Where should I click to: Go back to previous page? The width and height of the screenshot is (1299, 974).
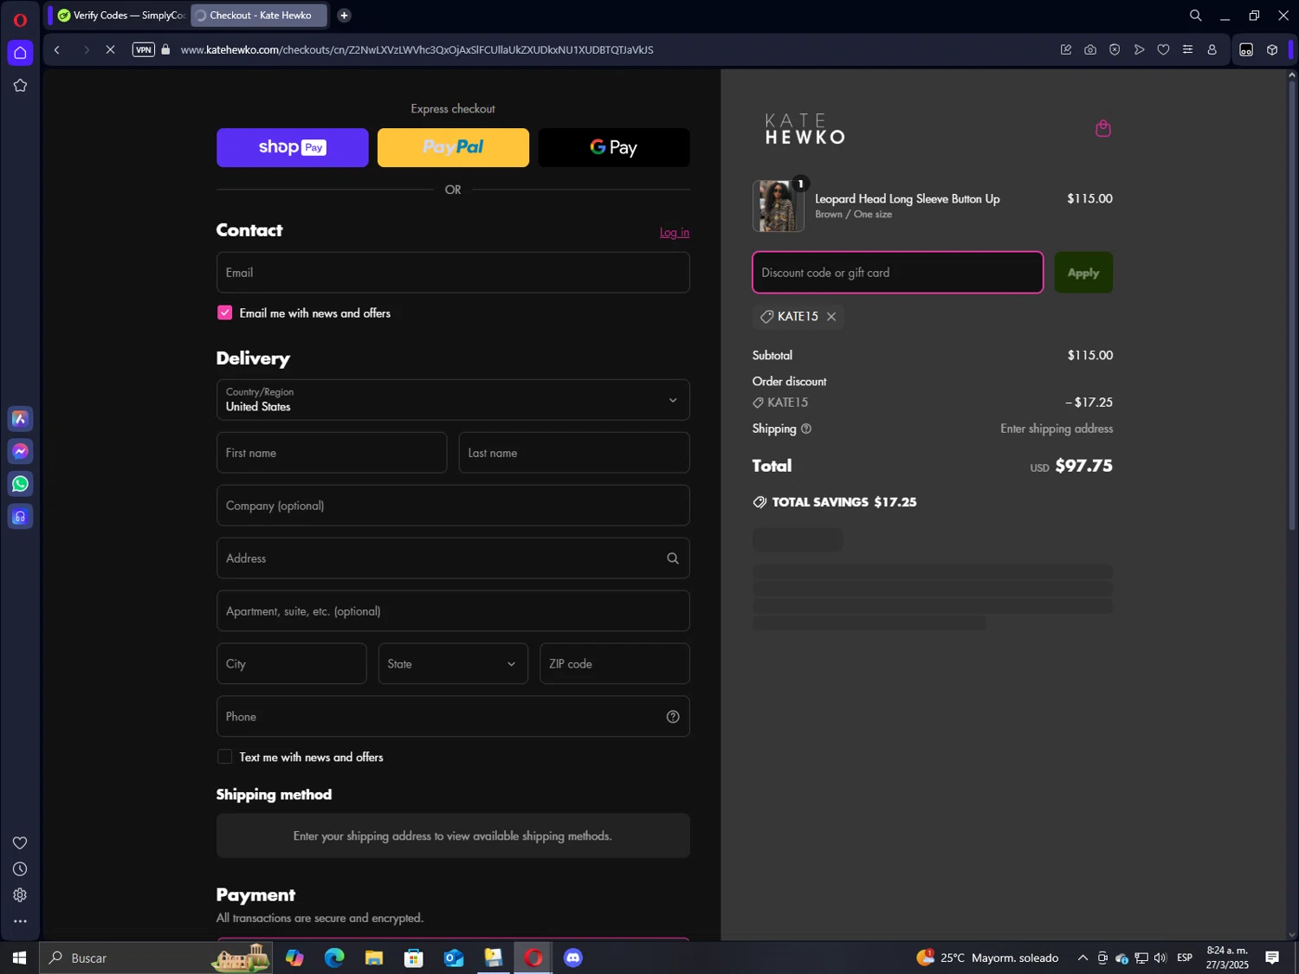[57, 50]
